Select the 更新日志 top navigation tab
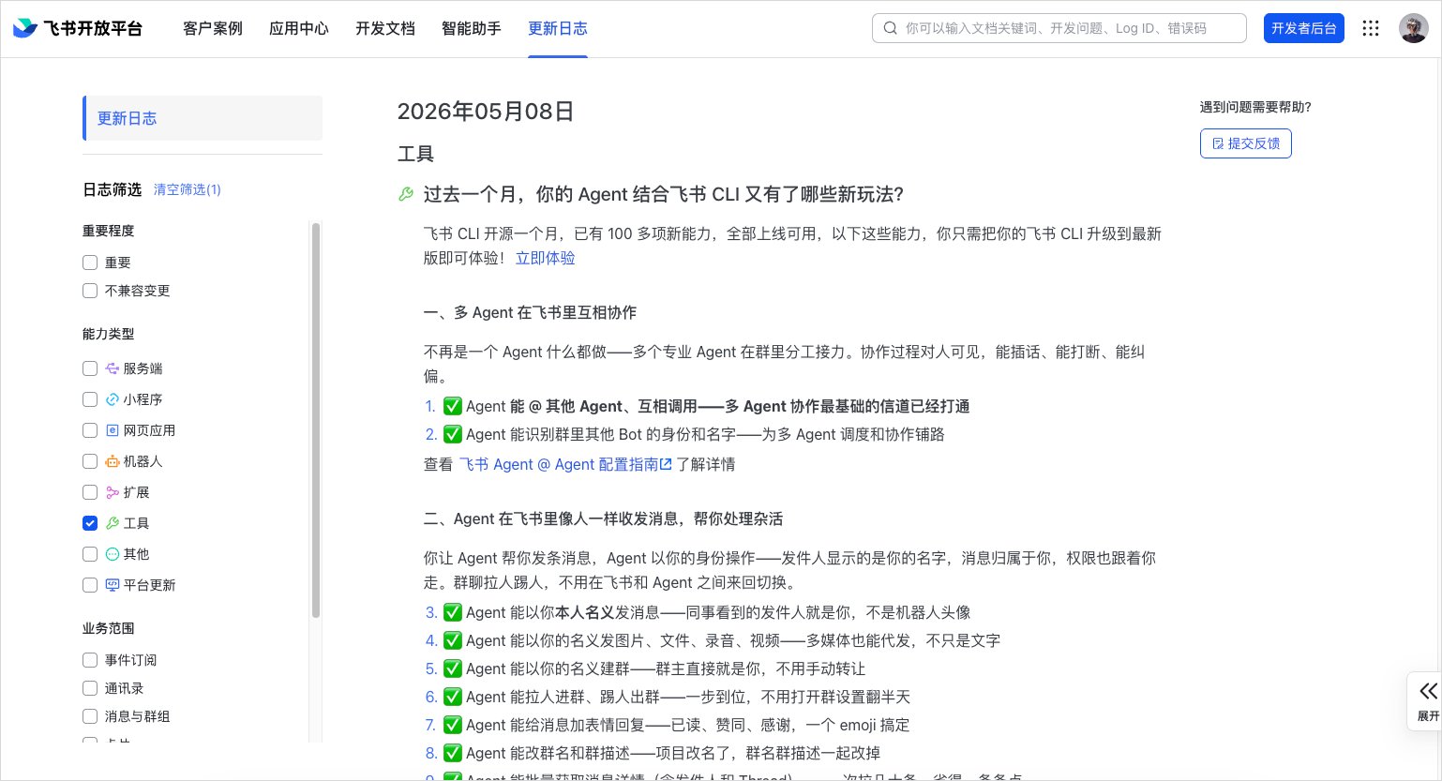 click(x=558, y=28)
